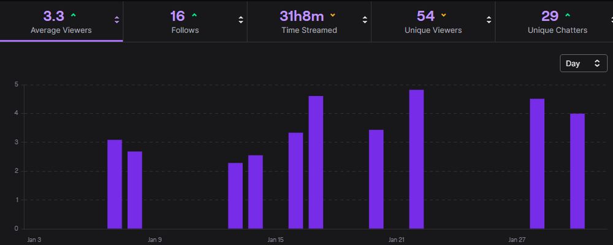Open metric selector on Time Streamed tab
Screen dimensions: 613x245
click(x=365, y=20)
